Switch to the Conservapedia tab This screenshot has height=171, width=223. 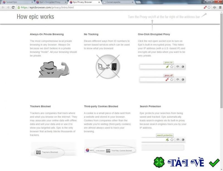117,2
